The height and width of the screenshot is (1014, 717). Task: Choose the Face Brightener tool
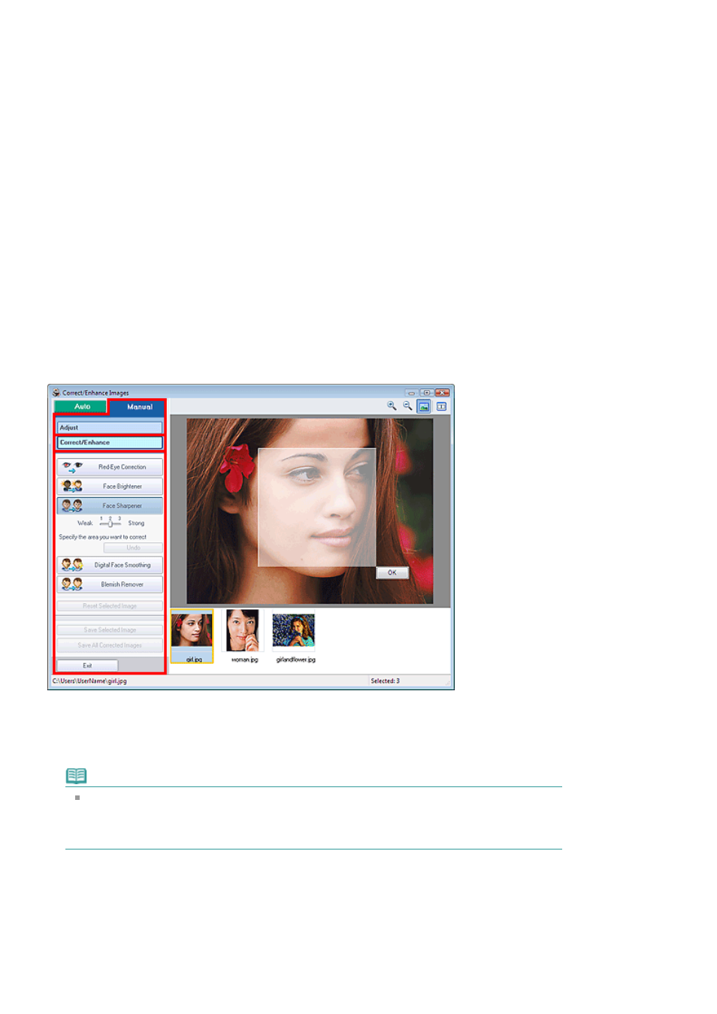[110, 486]
